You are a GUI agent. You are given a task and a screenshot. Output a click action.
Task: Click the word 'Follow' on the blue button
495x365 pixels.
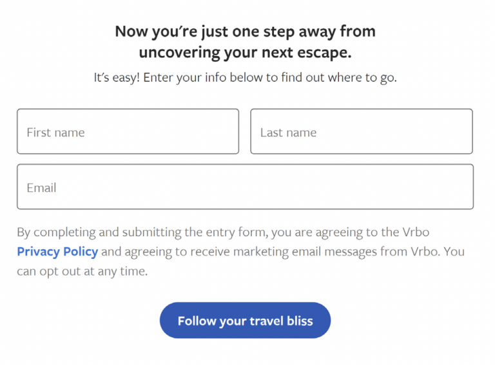(x=197, y=321)
